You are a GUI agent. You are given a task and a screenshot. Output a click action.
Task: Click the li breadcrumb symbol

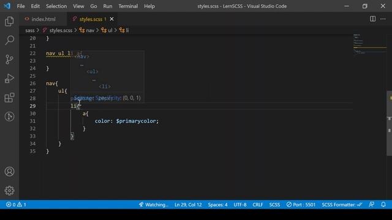pyautogui.click(x=124, y=30)
